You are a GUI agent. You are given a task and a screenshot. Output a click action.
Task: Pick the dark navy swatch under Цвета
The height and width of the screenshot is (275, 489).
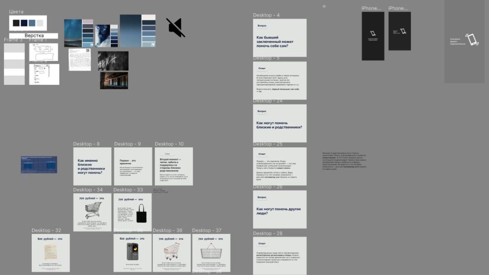point(24,23)
